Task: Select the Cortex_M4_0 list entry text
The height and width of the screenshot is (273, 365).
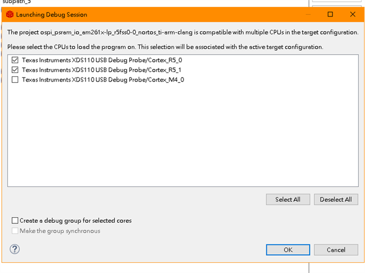Action: (x=103, y=80)
